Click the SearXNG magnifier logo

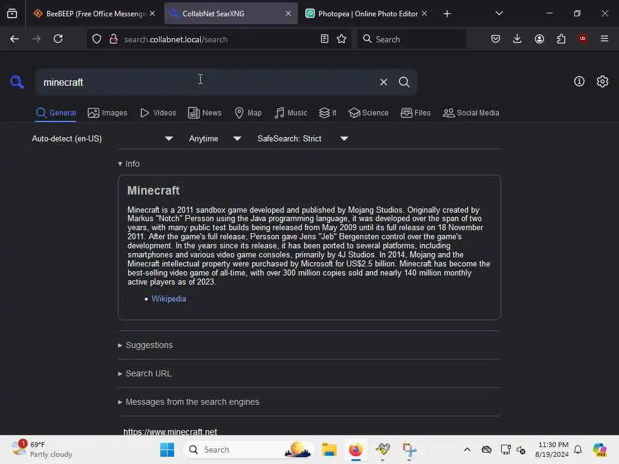click(17, 82)
